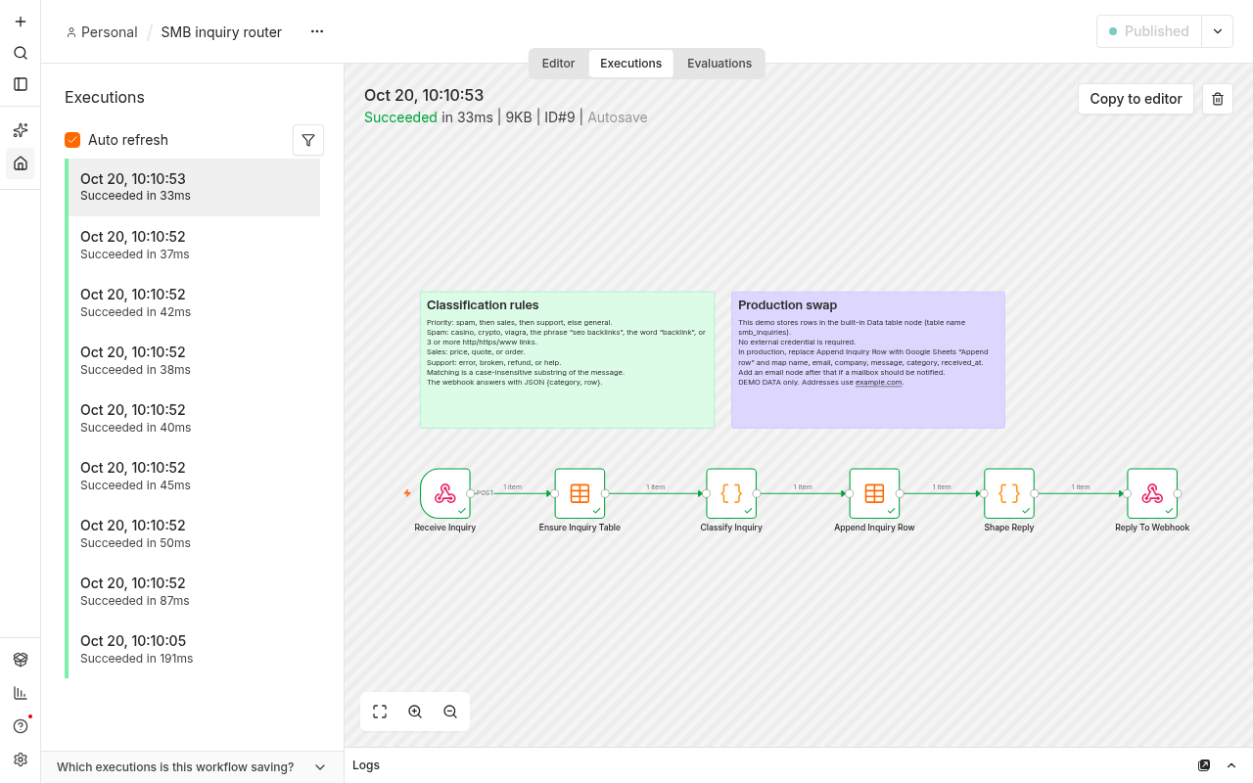Click the plus icon to create new
The height and width of the screenshot is (783, 1253).
[x=21, y=22]
